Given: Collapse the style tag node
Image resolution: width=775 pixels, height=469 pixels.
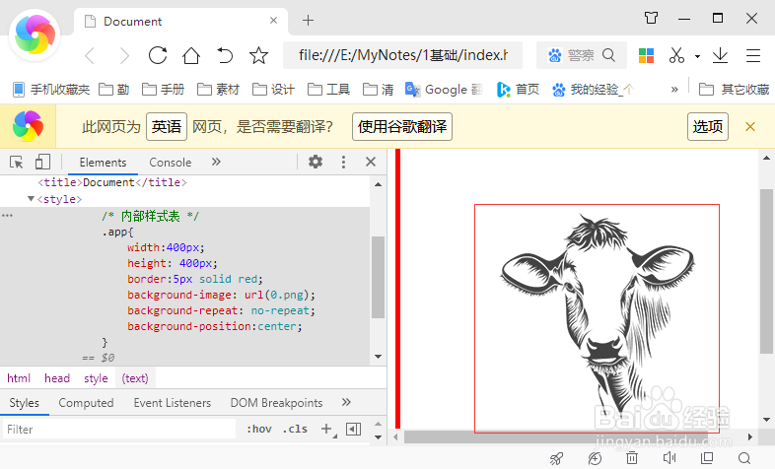Looking at the screenshot, I should [x=31, y=198].
